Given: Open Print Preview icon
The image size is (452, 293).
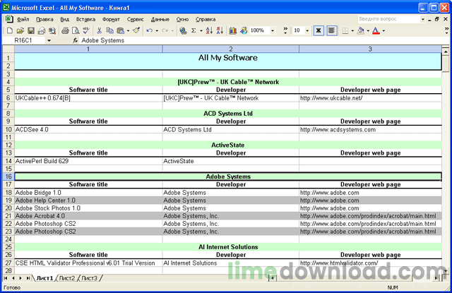Looking at the screenshot, I should click(76, 30).
